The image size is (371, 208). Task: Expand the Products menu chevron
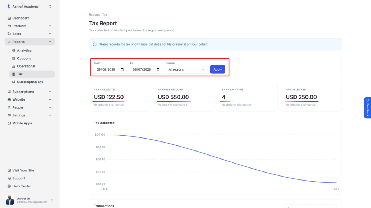click(x=50, y=26)
